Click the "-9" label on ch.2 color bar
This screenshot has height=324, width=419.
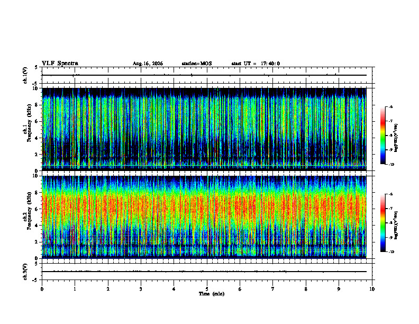pos(390,237)
